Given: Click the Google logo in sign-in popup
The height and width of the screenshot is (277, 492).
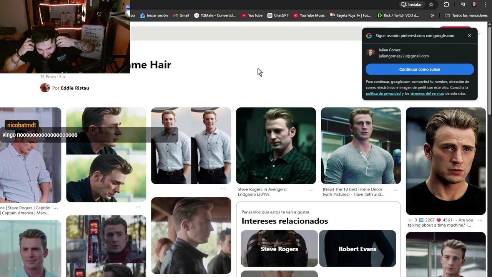Looking at the screenshot, I should (x=369, y=35).
